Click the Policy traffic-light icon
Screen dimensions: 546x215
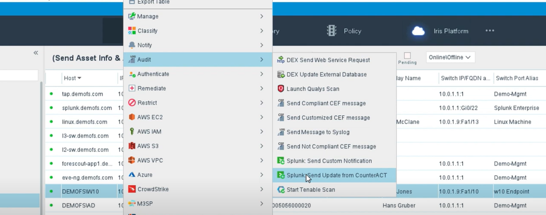coord(331,30)
